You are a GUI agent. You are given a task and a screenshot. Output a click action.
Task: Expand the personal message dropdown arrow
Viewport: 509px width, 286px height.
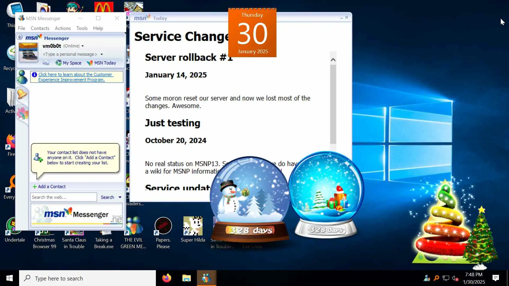click(x=102, y=54)
